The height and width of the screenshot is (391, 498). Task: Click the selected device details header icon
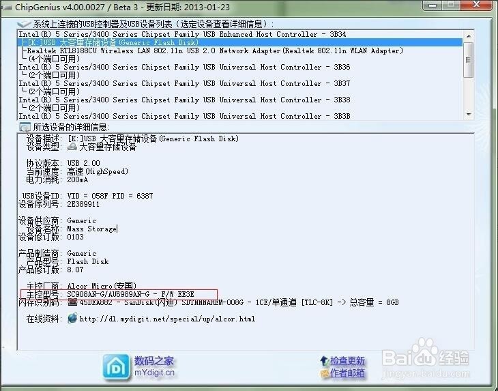pyautogui.click(x=25, y=128)
